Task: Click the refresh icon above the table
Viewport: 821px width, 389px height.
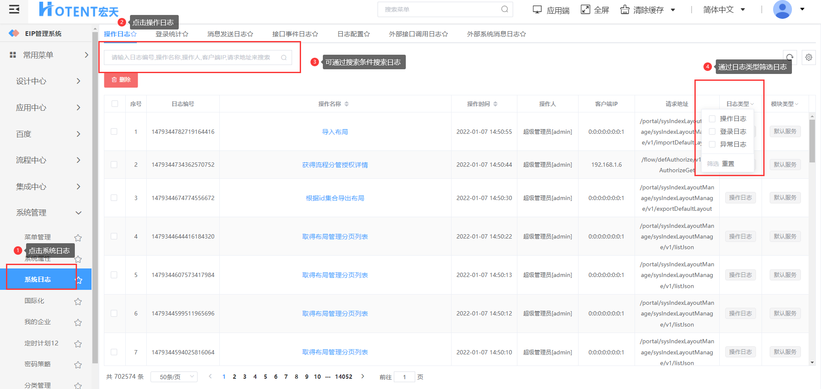Action: [x=790, y=57]
